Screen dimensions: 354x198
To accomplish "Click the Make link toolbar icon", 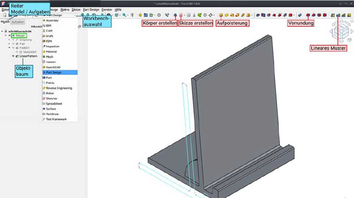I will click(x=151, y=15).
